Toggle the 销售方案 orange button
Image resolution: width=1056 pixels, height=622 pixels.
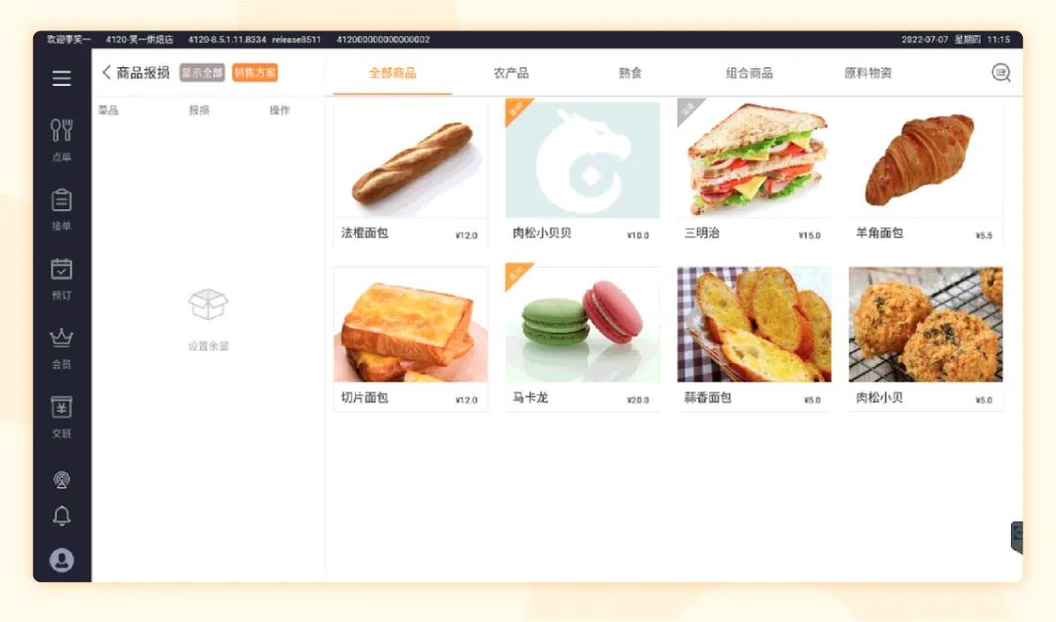click(255, 72)
